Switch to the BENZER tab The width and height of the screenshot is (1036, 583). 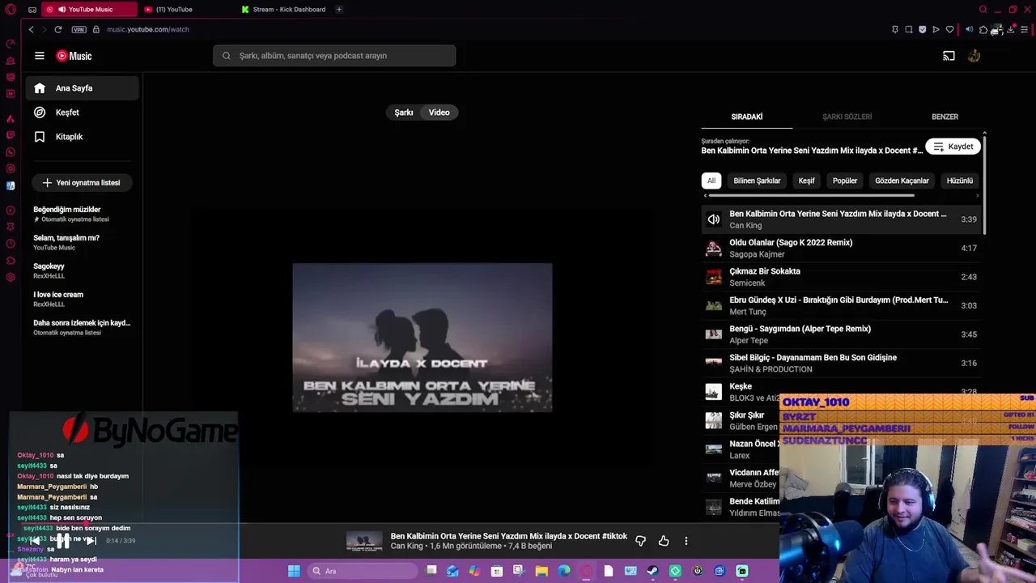[945, 117]
